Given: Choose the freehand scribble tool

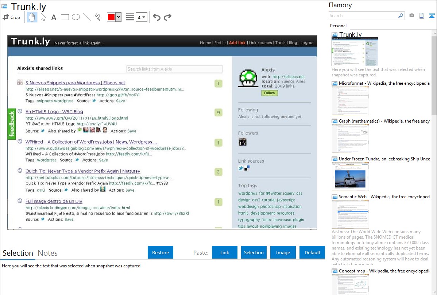Looking at the screenshot, I should (98, 17).
